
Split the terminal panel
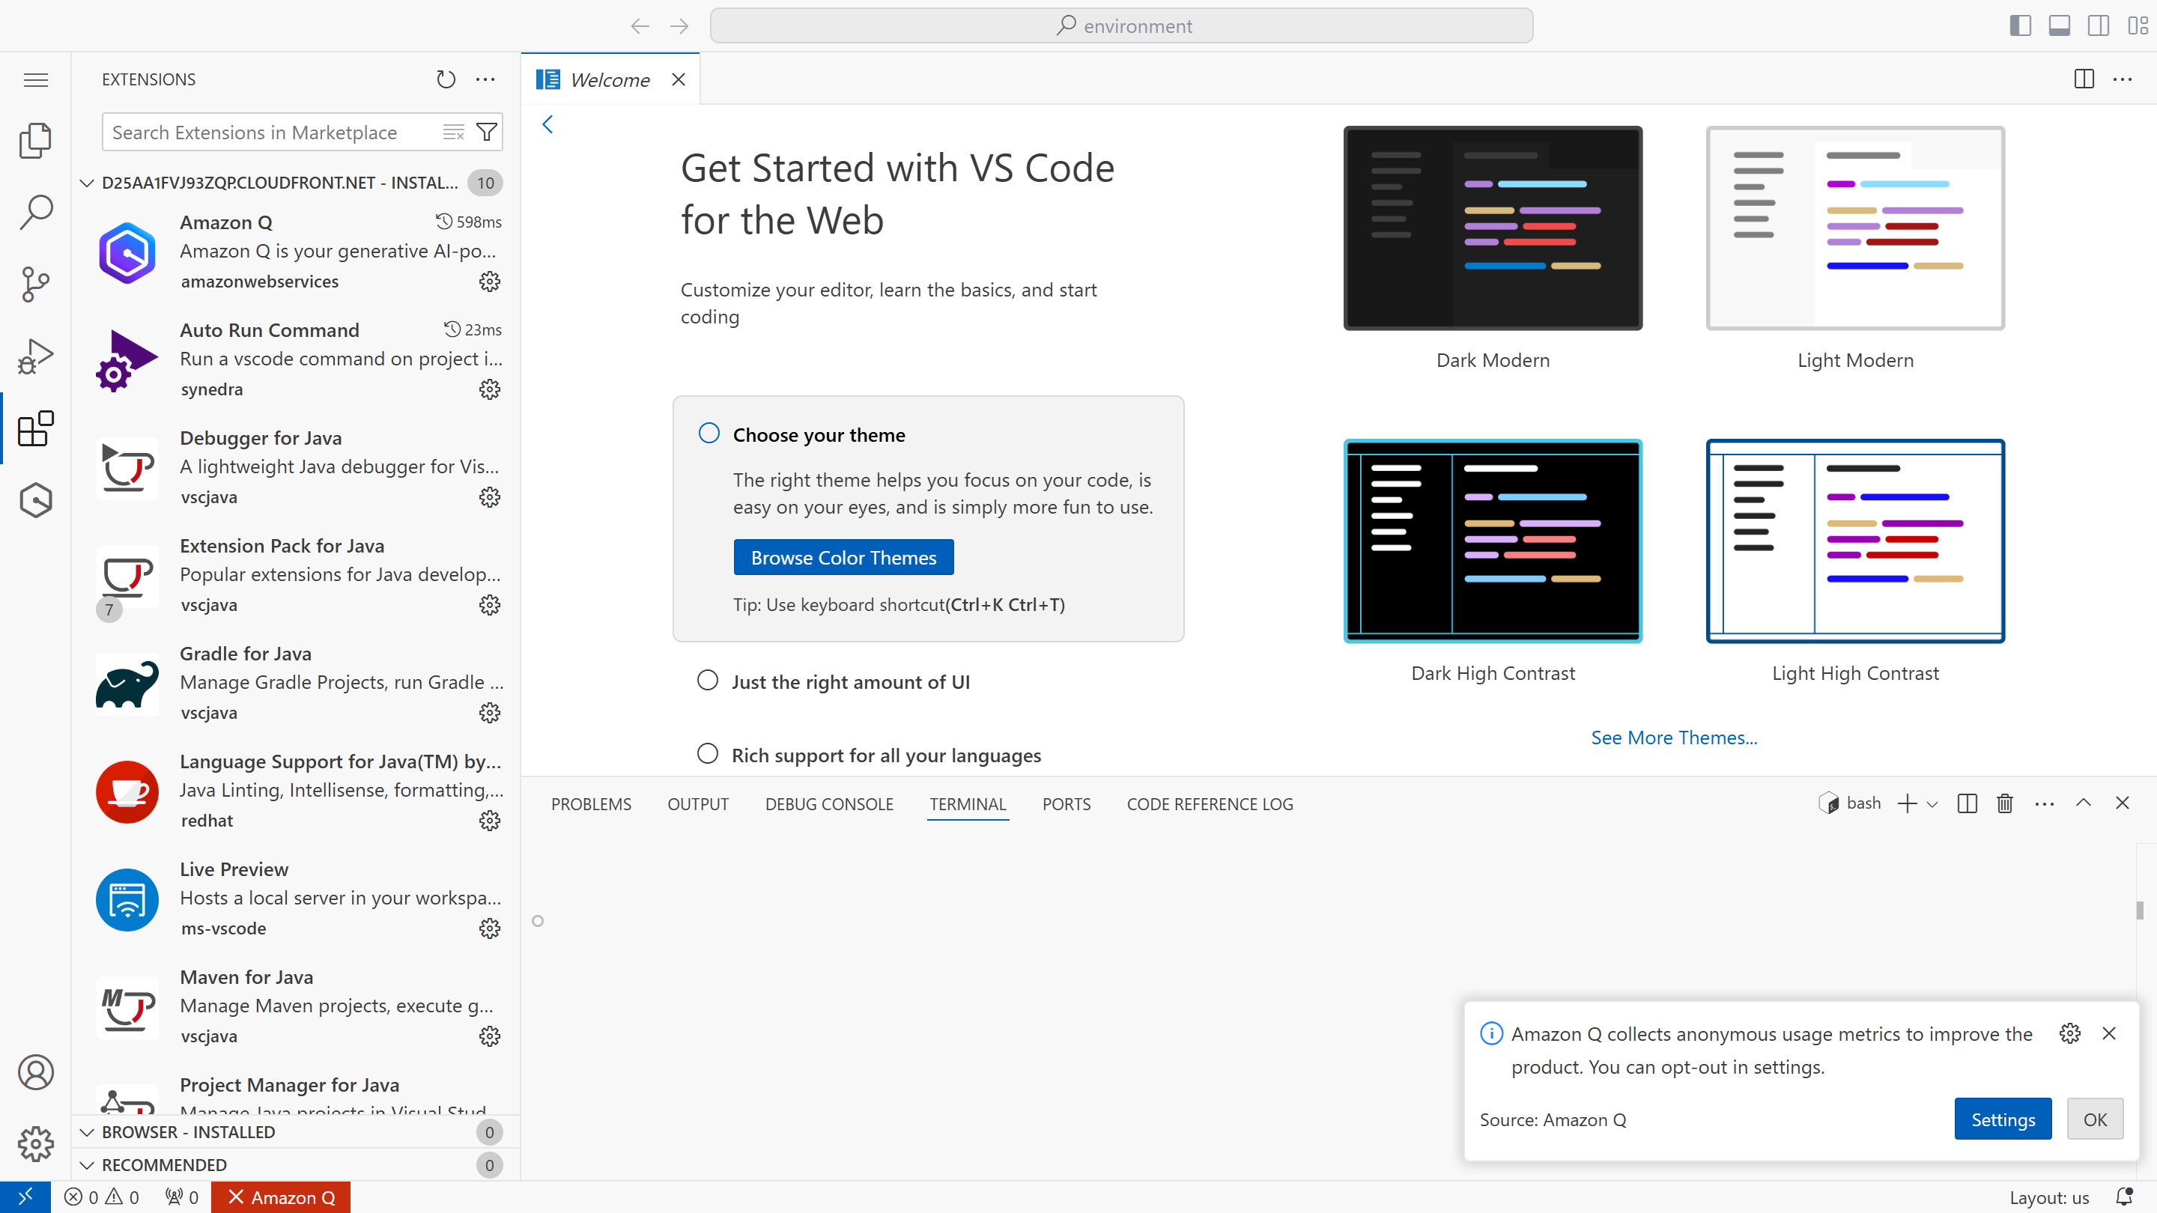(x=1967, y=803)
